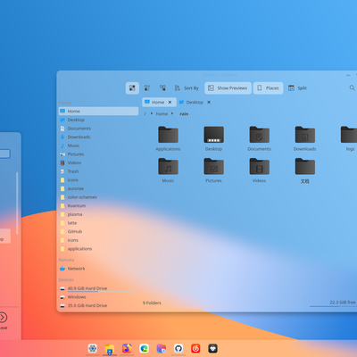Switch to Details view mode in toolbar
Screen dimensions: 357x357
[x=162, y=87]
